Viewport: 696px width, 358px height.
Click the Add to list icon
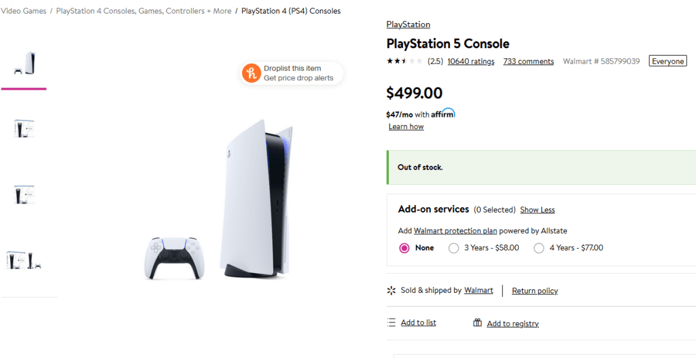391,322
